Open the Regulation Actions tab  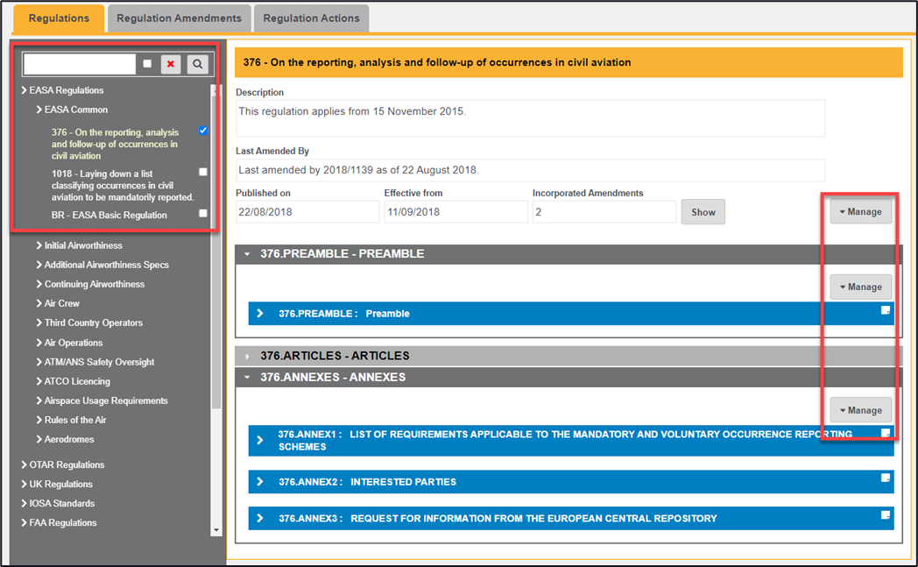coord(311,18)
